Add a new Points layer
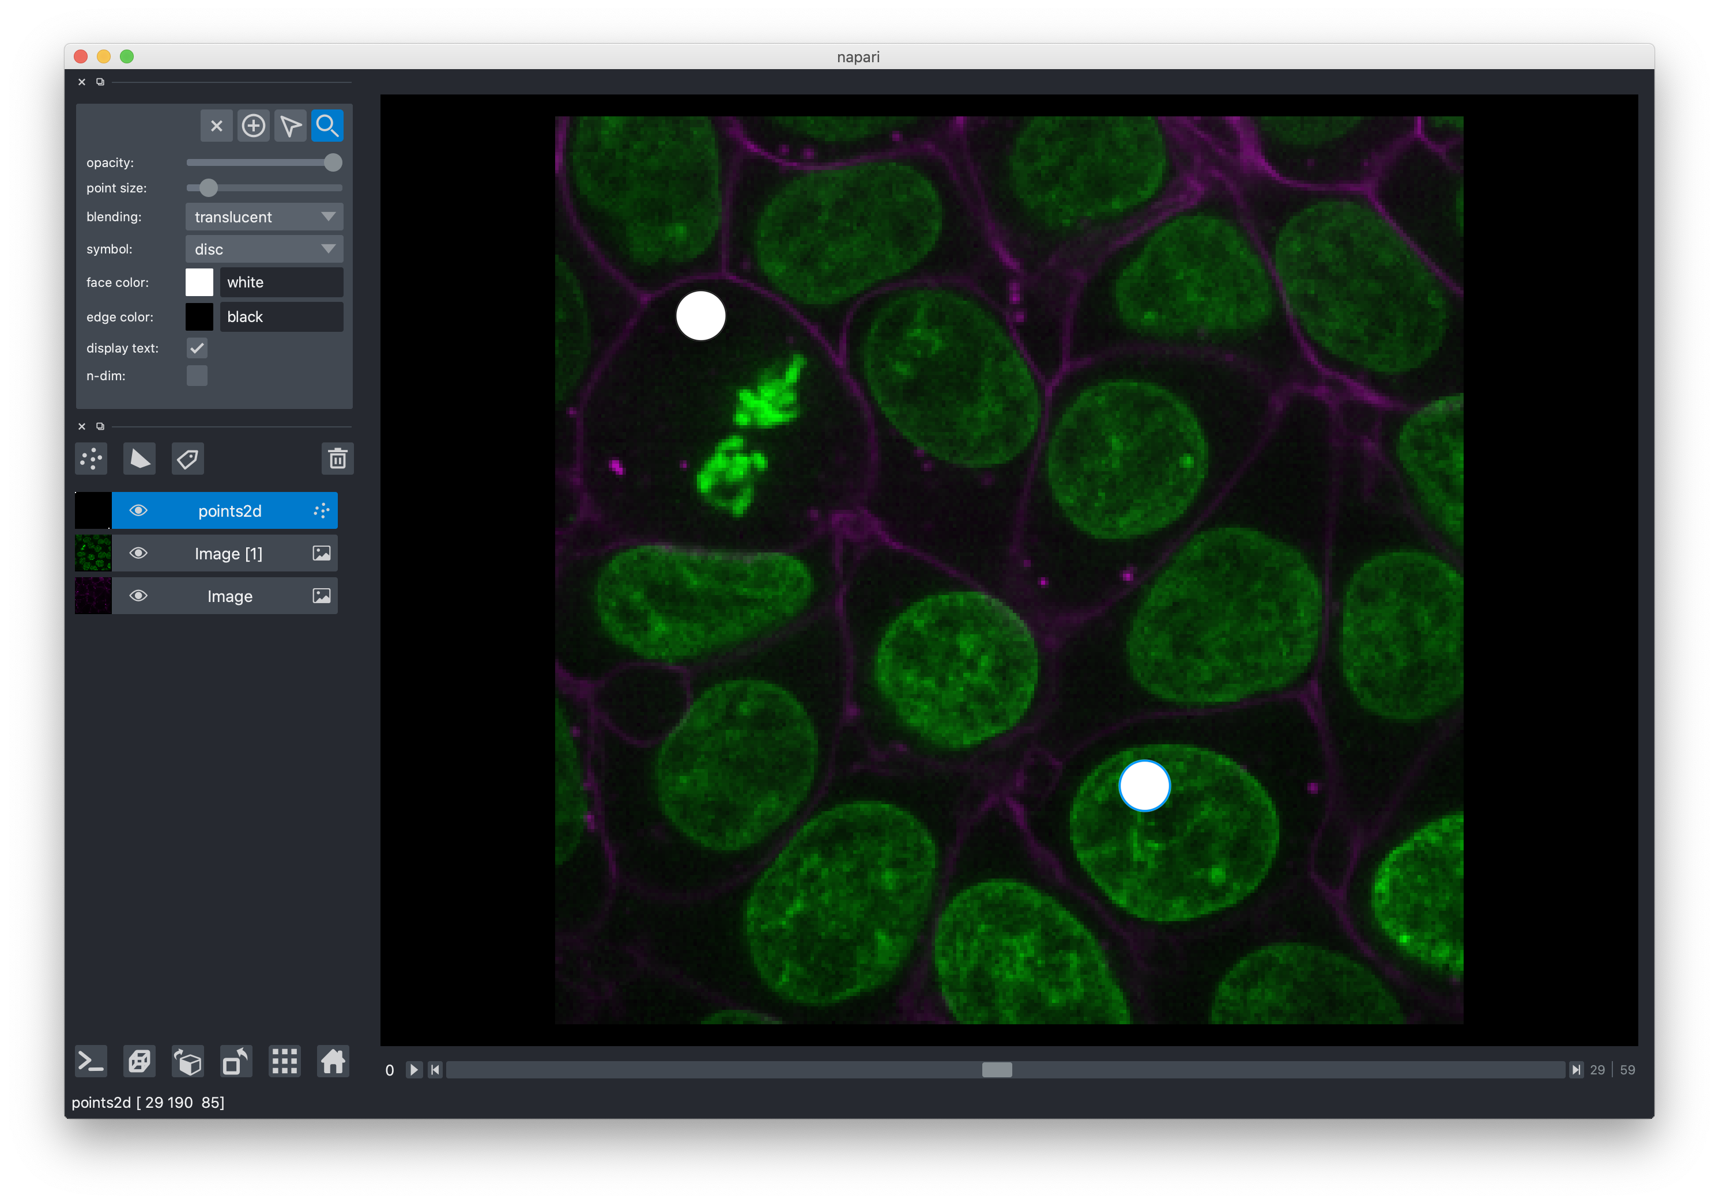1719x1204 pixels. pos(91,459)
